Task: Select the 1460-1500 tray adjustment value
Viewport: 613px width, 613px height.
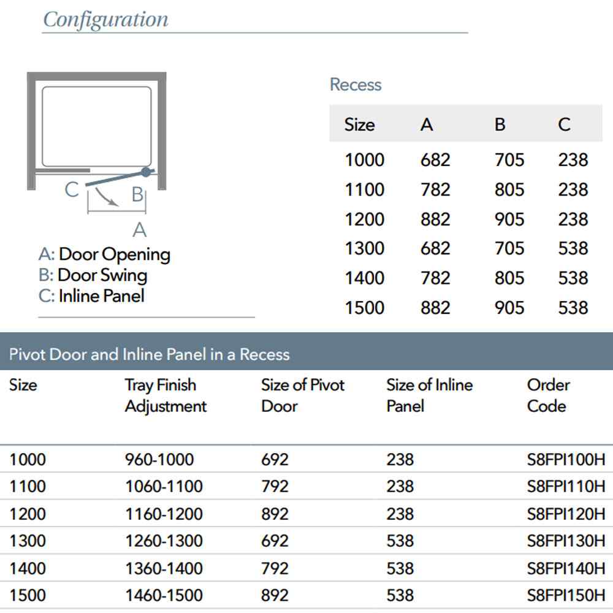Action: pyautogui.click(x=164, y=595)
